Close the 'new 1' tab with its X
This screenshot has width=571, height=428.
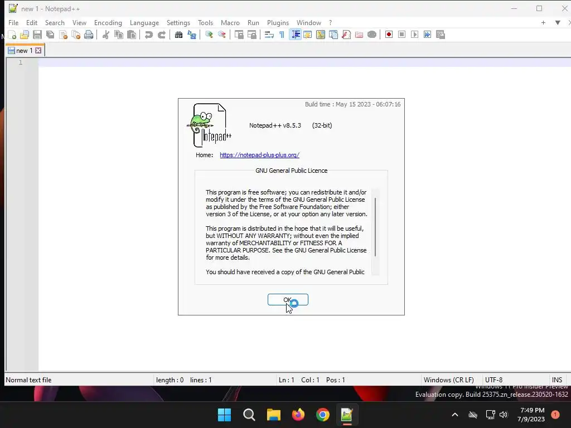pos(38,51)
